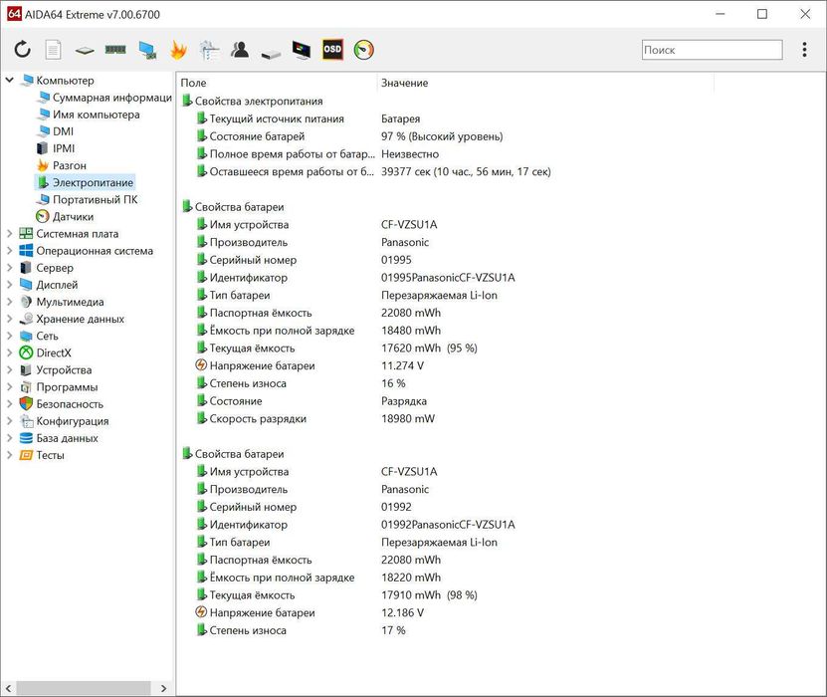
Task: Expand the Хранение данных node
Action: click(x=10, y=319)
